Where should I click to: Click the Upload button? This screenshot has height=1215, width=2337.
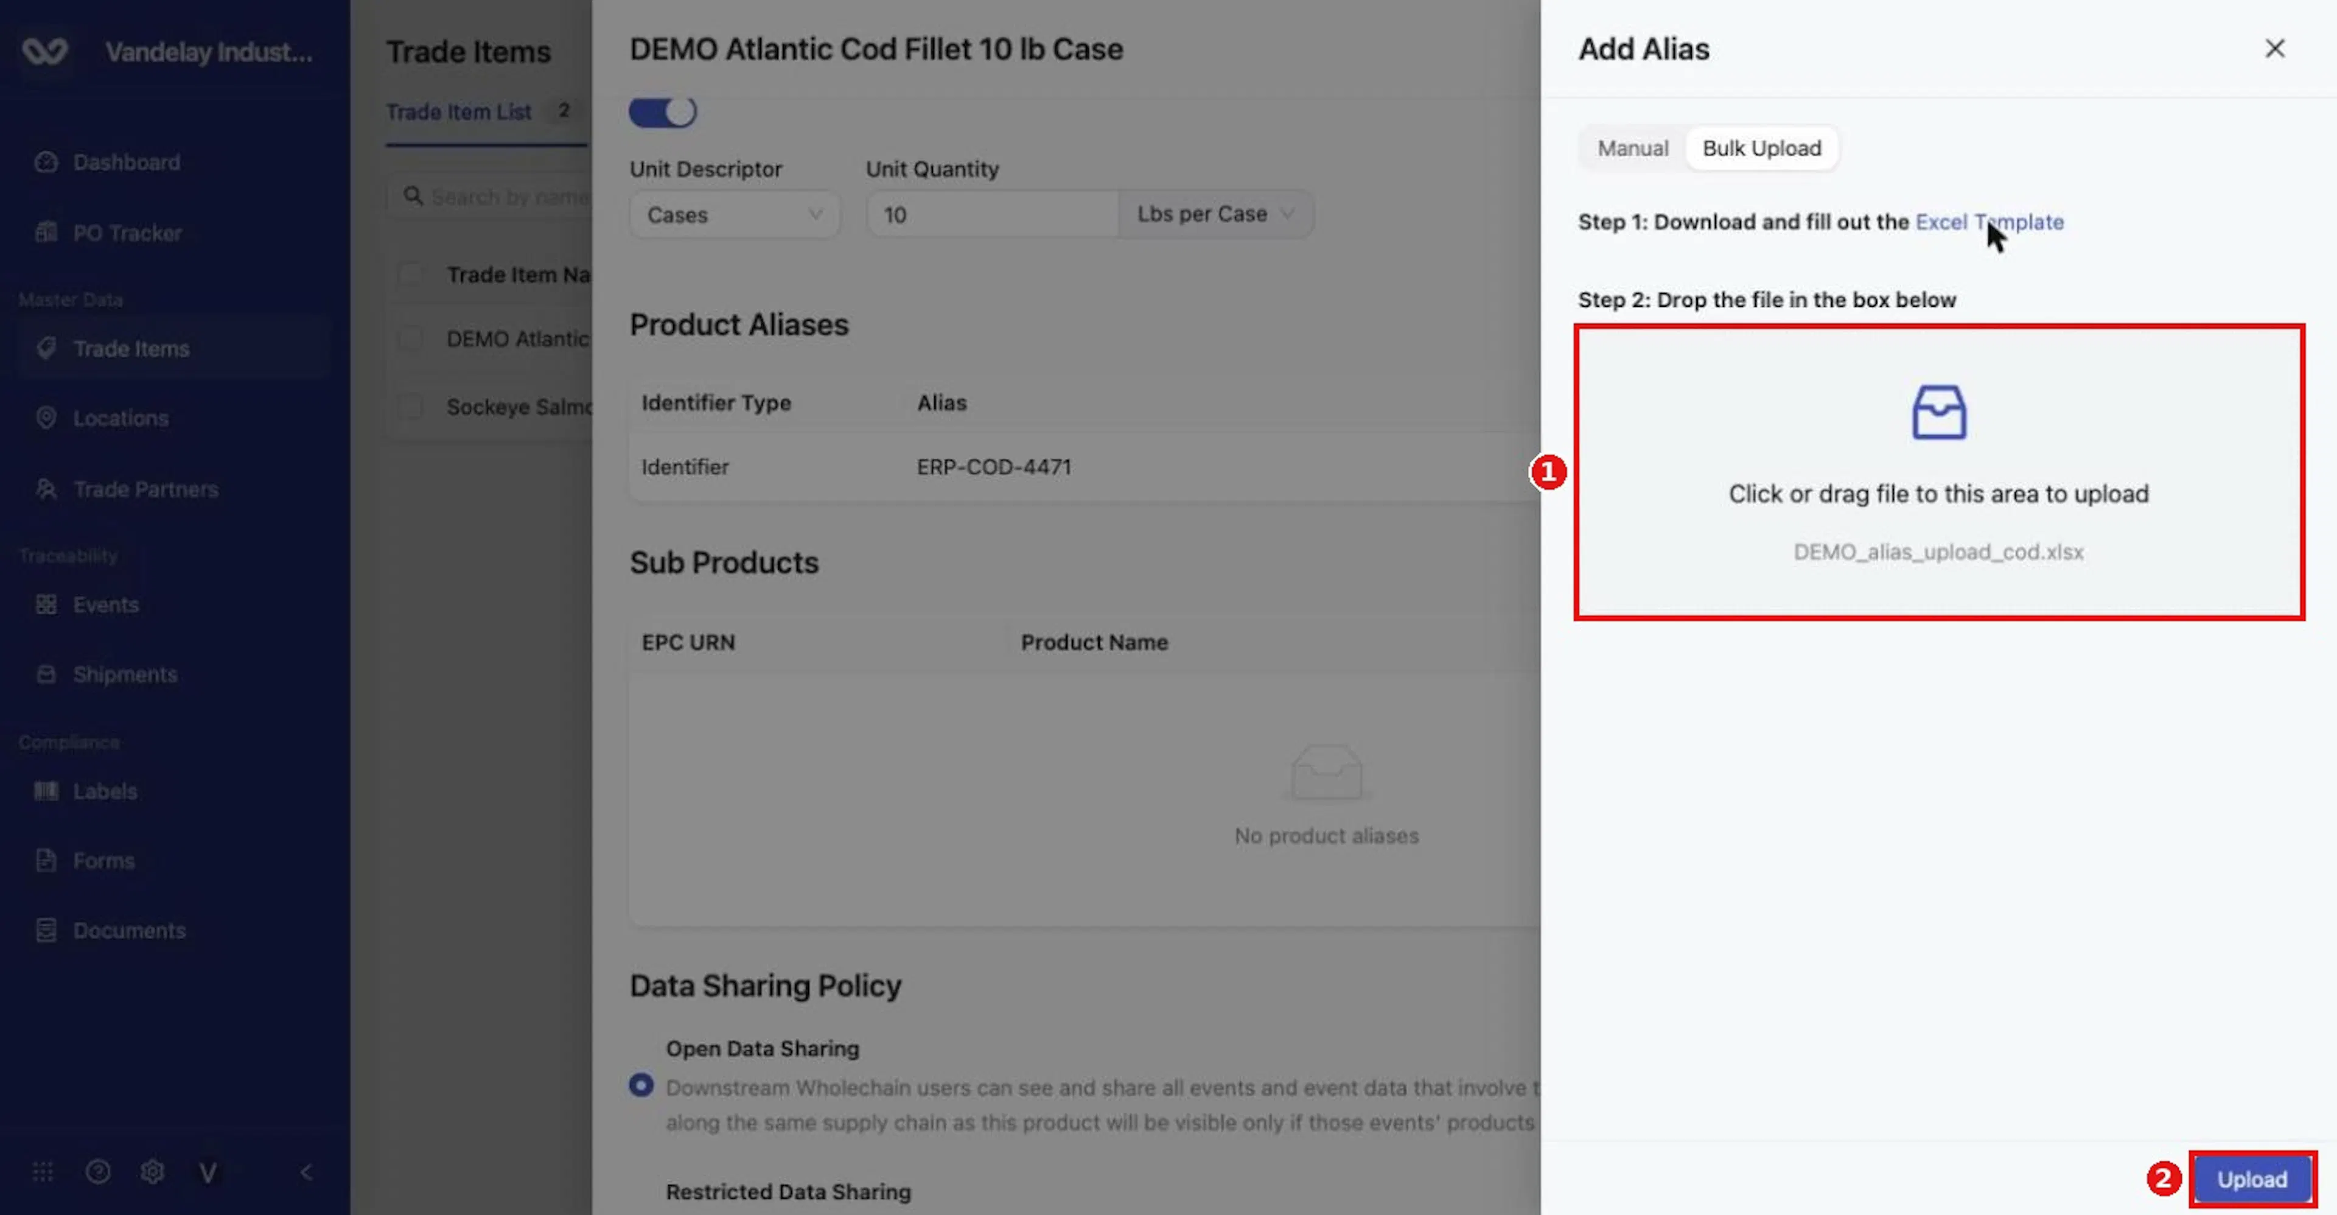[x=2252, y=1178]
